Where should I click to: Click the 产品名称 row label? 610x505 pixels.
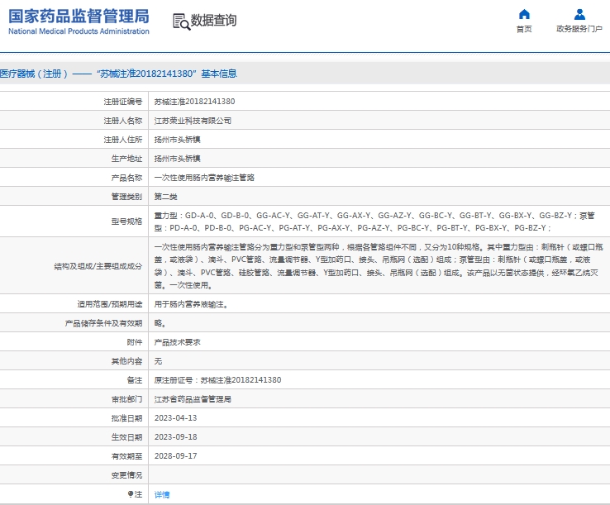(x=126, y=178)
